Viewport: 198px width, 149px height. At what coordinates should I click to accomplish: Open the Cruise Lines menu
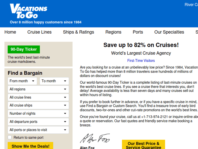click(40, 32)
